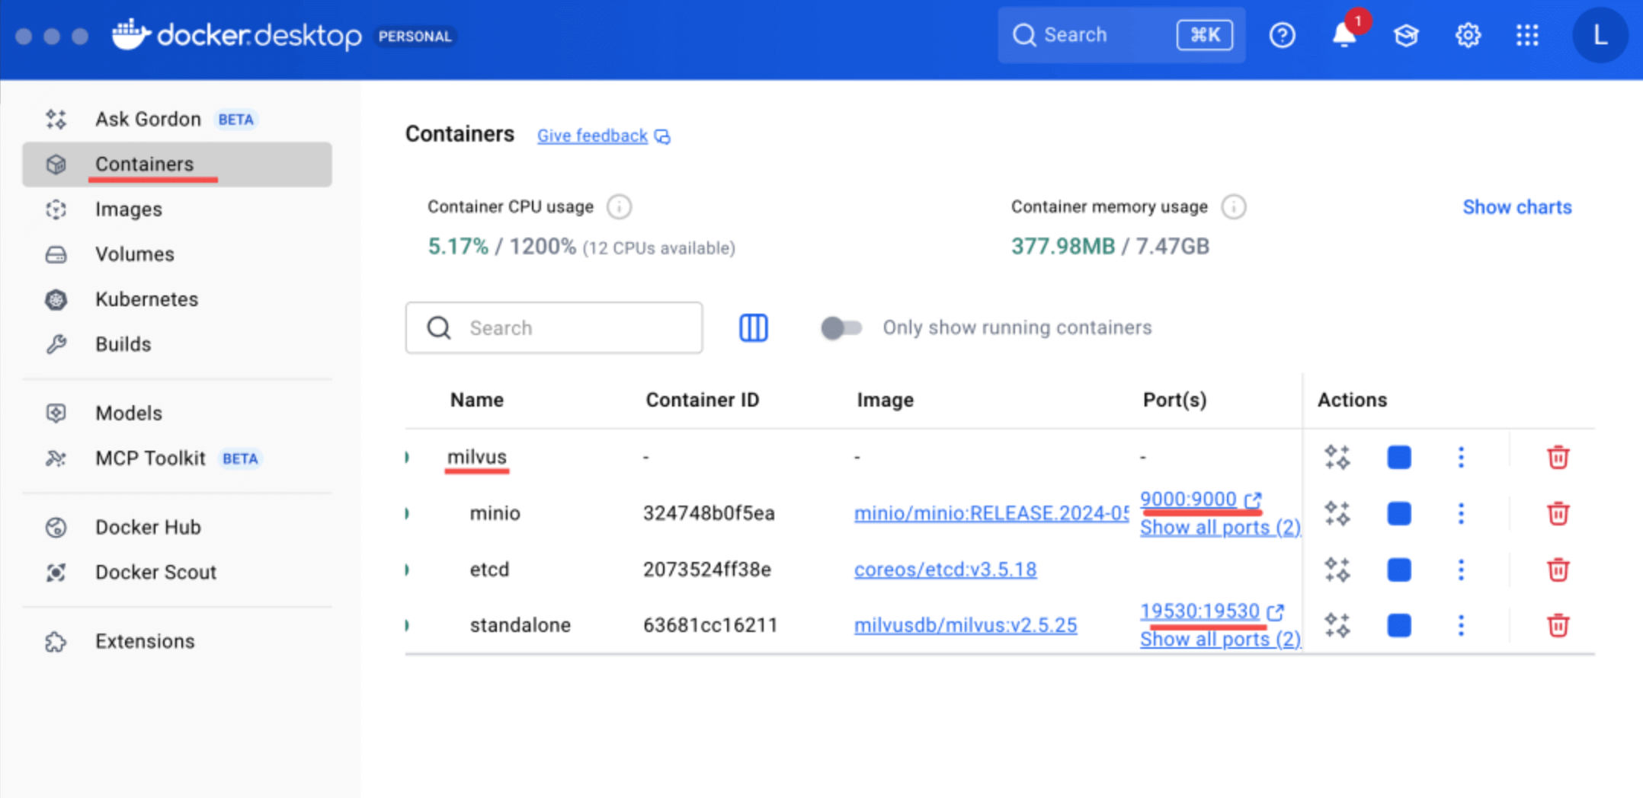
Task: Open Docker Scout
Action: click(177, 572)
